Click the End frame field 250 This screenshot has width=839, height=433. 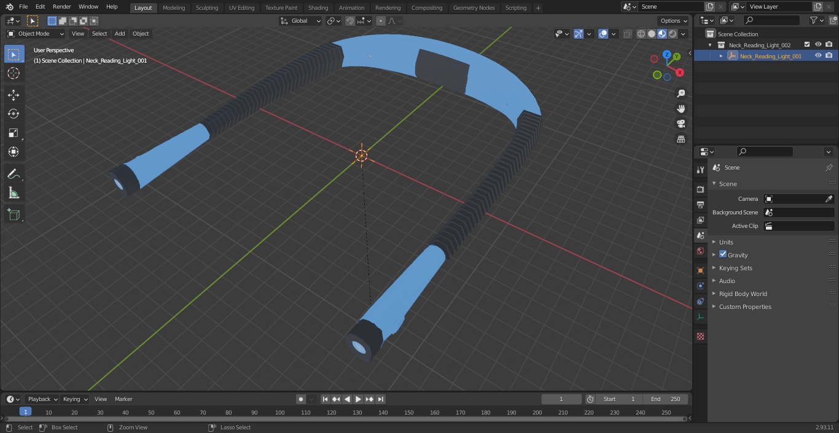coord(666,399)
